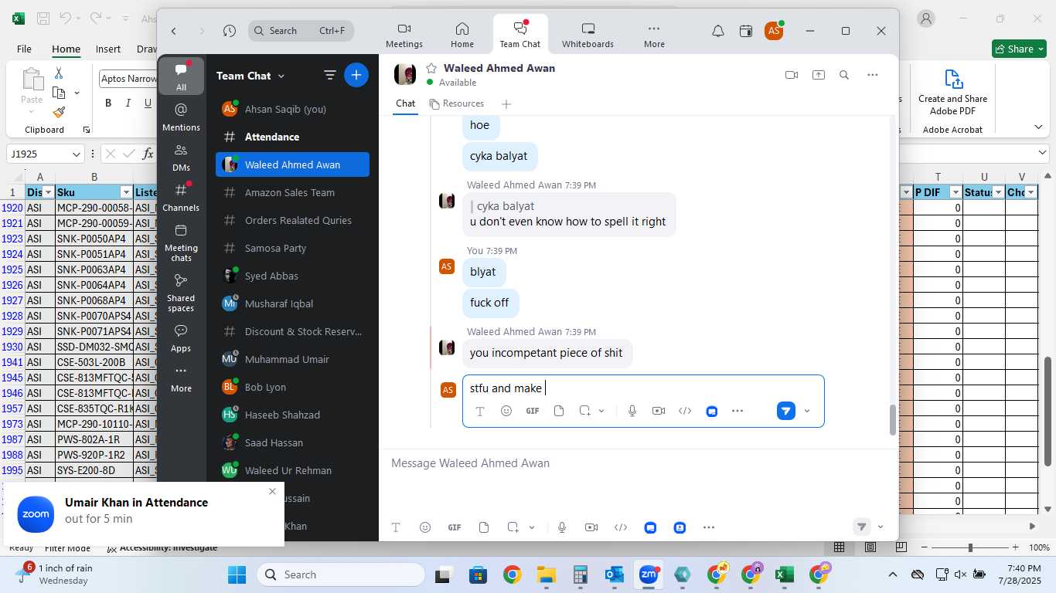Open the Amazon Sales Team channel
Viewport: 1056px width, 593px height.
coord(292,192)
